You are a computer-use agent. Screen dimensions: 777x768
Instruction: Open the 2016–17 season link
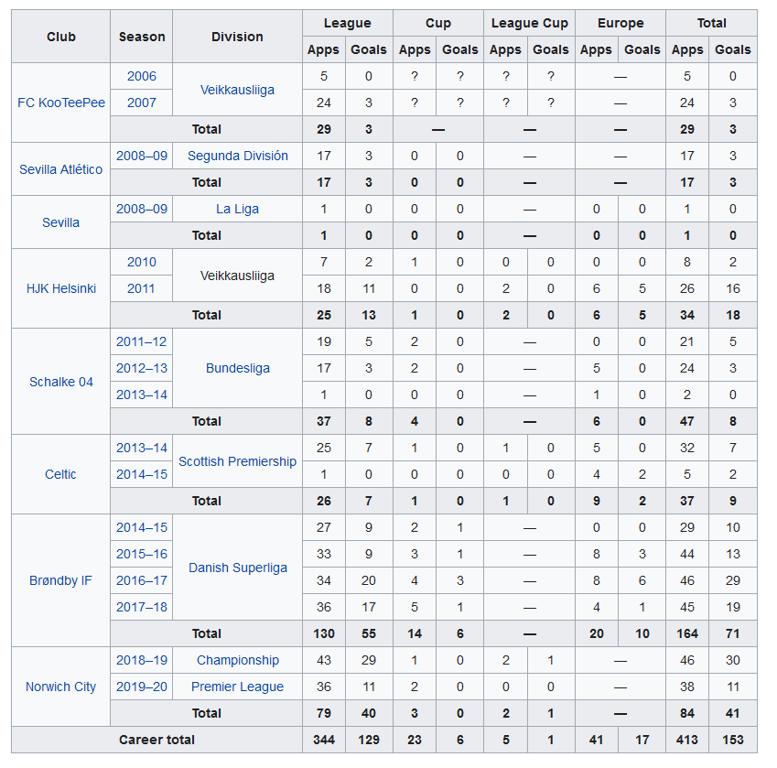coord(142,580)
